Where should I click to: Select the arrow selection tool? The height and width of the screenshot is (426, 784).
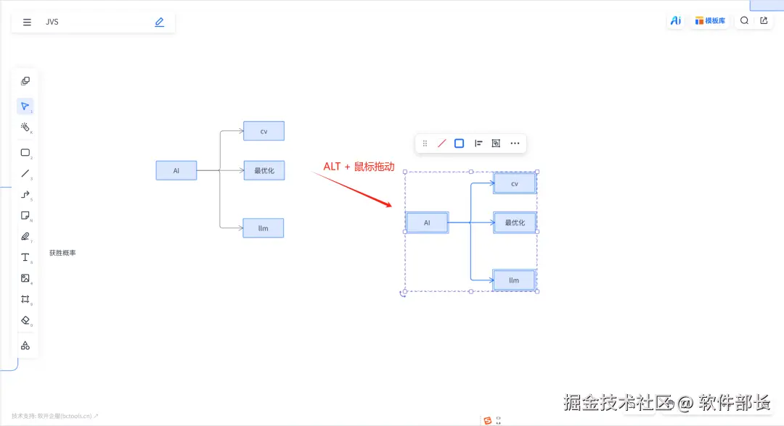click(x=25, y=106)
